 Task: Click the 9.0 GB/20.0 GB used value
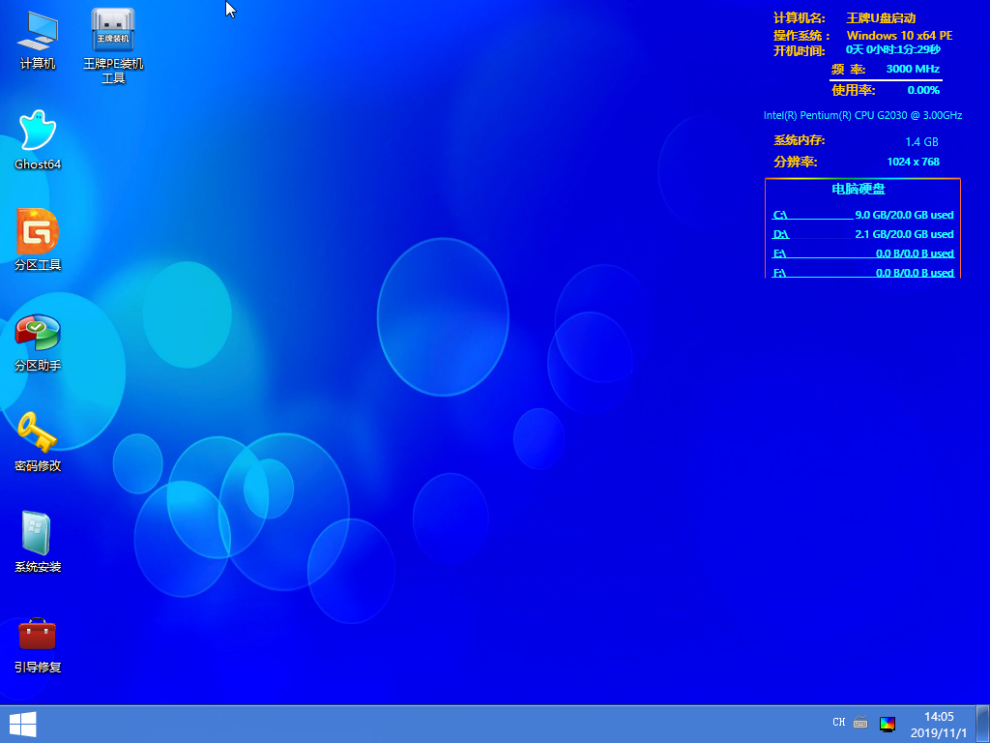click(x=904, y=215)
